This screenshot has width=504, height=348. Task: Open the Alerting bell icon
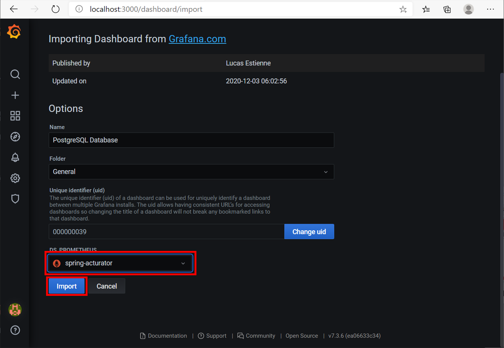15,157
